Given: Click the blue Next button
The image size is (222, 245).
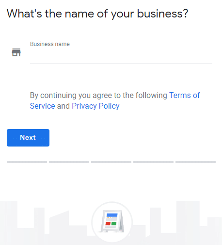Looking at the screenshot, I should 28,138.
